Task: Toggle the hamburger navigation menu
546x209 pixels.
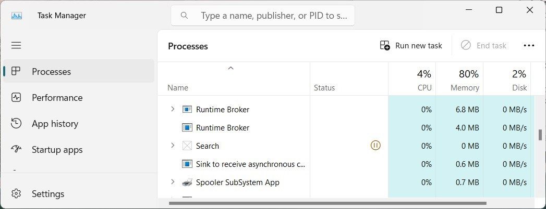Action: click(16, 46)
